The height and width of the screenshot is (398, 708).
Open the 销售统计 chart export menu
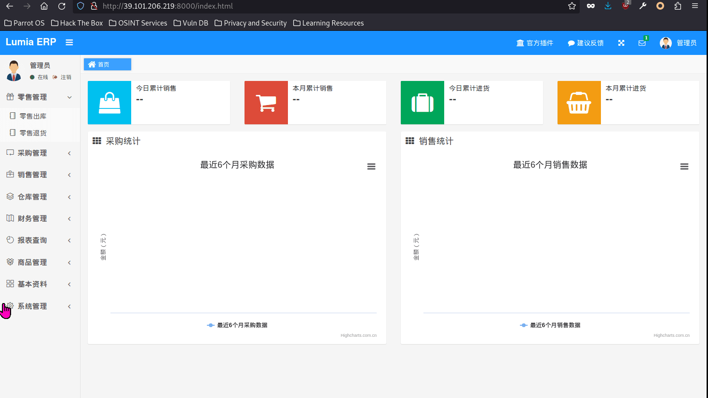click(684, 167)
